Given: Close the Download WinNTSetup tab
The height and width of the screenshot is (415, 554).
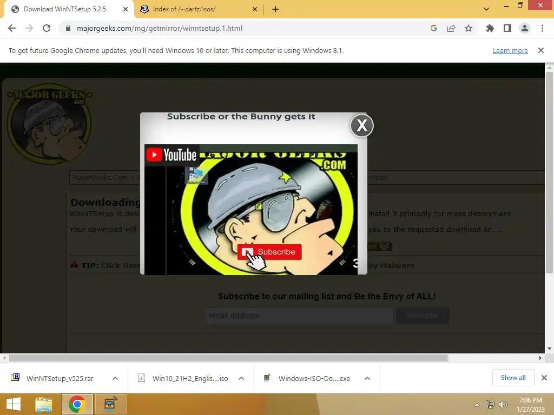Looking at the screenshot, I should point(126,9).
